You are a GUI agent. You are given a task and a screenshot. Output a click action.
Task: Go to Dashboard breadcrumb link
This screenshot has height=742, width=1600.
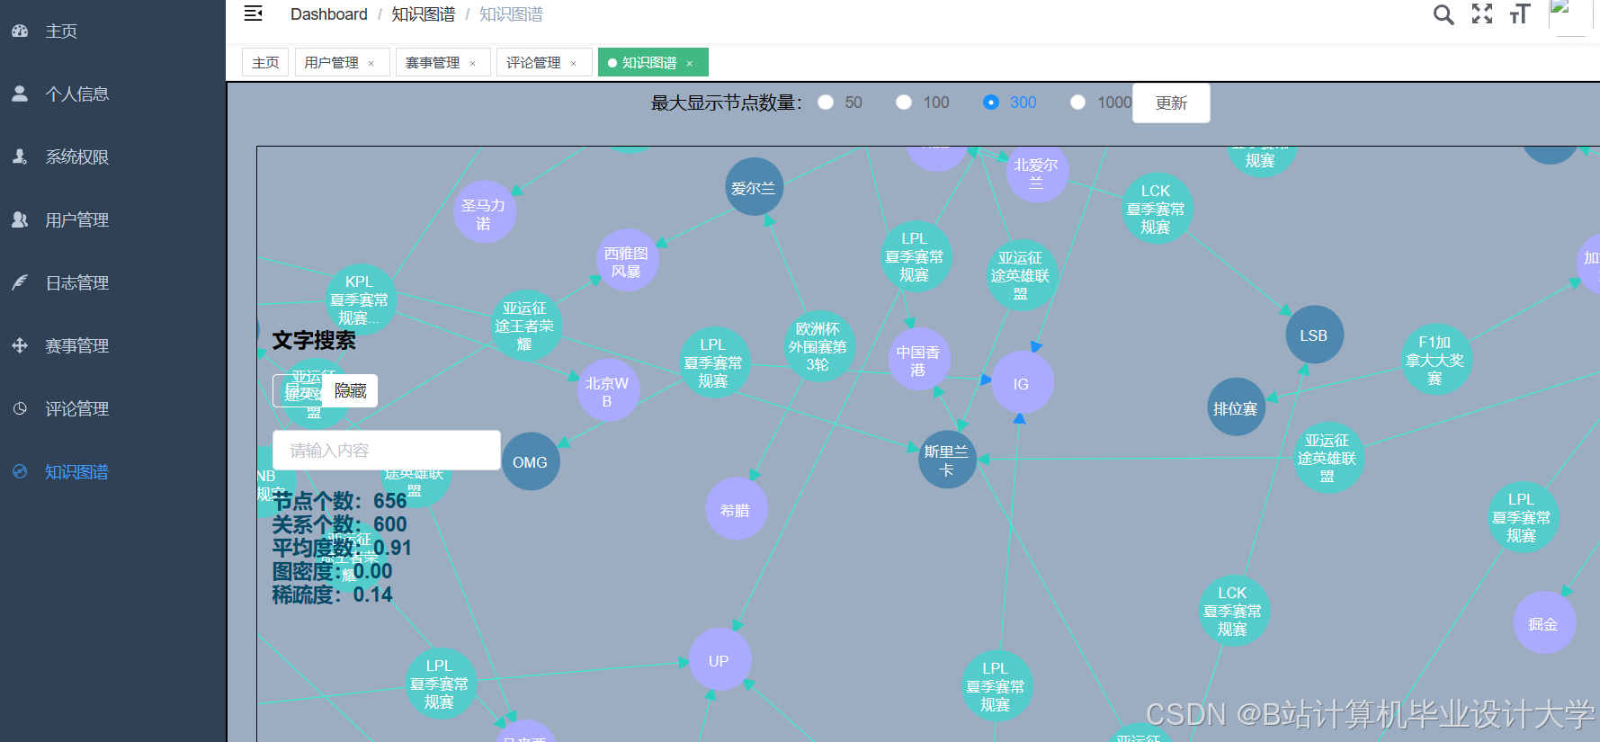tap(329, 14)
